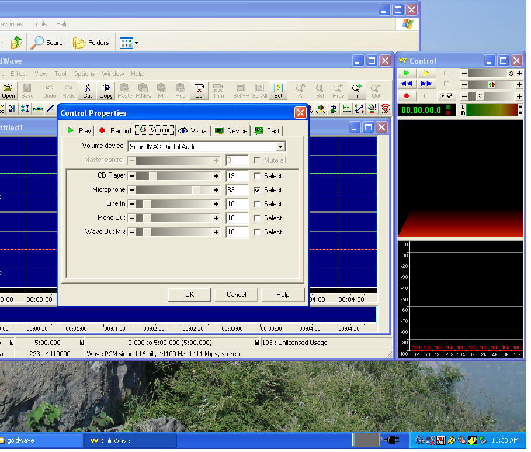Viewport: 531px width, 452px height.
Task: Click the Hz pitch effect icon next to the arrows icon
Action: click(x=346, y=109)
